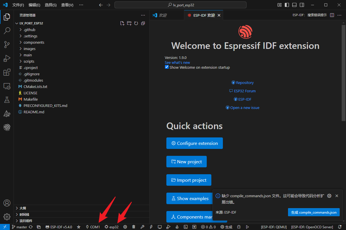Expand the .settings folder
Viewport: 346px width, 230px height.
coord(82,36)
